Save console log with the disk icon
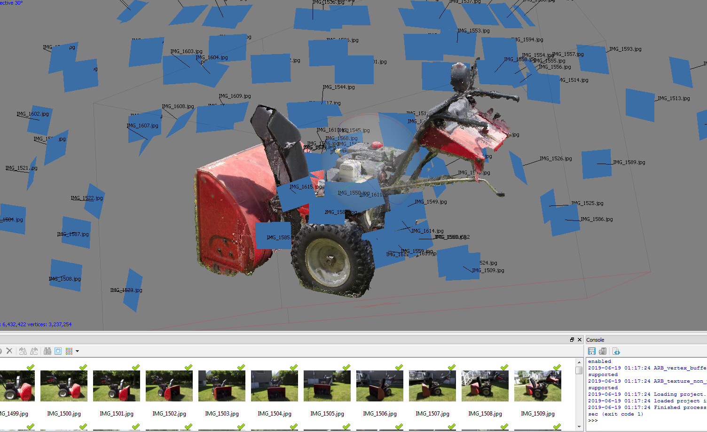The image size is (707, 432). tap(592, 351)
